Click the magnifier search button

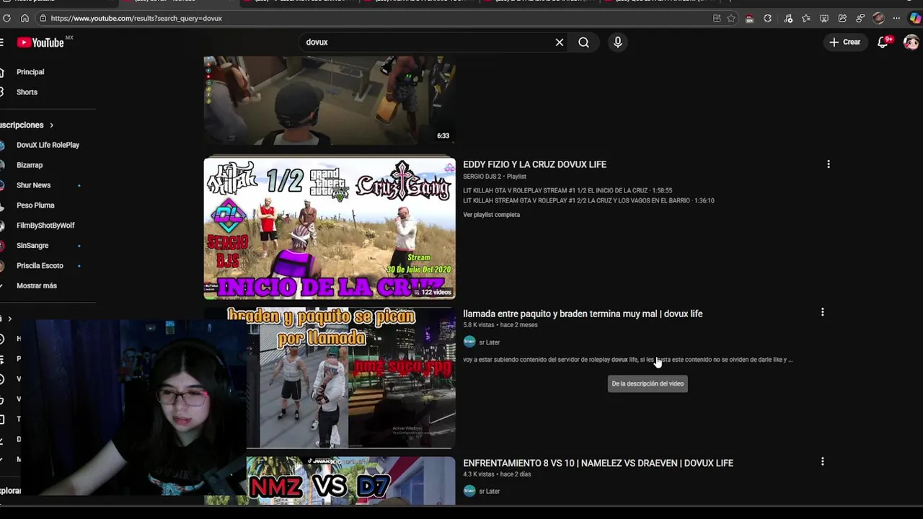click(x=583, y=43)
